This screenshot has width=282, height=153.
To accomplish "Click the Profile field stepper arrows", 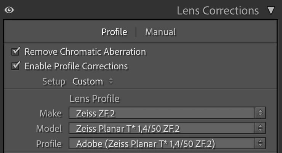I will coord(260,143).
